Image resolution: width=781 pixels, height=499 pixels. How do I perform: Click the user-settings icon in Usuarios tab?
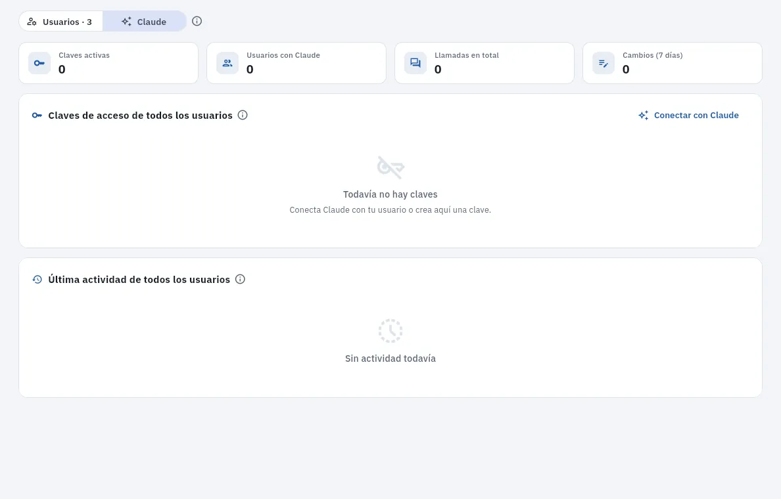tap(32, 22)
